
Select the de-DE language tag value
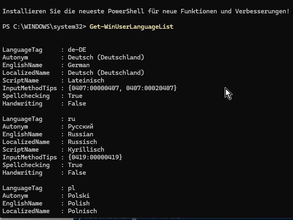77,50
